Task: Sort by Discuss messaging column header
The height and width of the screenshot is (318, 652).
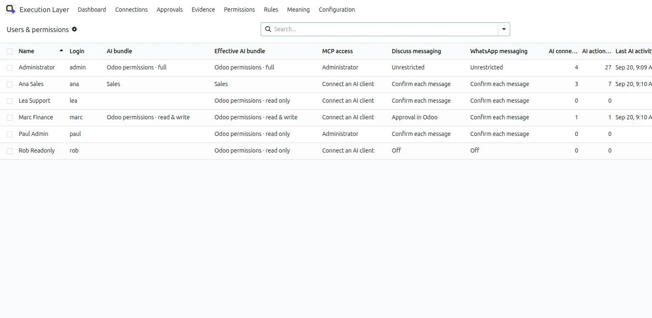Action: click(x=416, y=51)
